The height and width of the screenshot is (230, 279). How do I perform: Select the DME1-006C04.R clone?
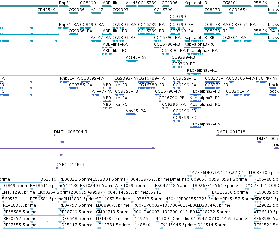55,135
